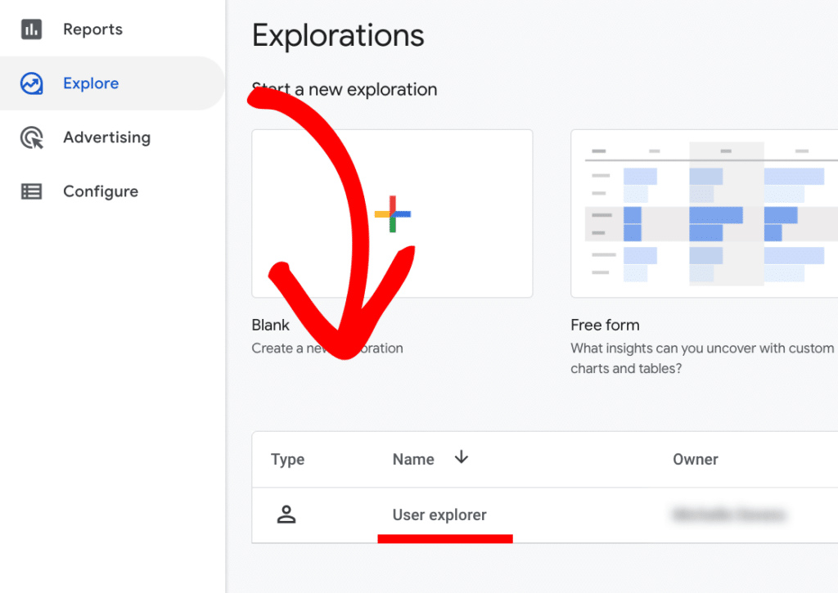Select Explore in the navigation sidebar
This screenshot has height=593, width=838.
point(90,83)
